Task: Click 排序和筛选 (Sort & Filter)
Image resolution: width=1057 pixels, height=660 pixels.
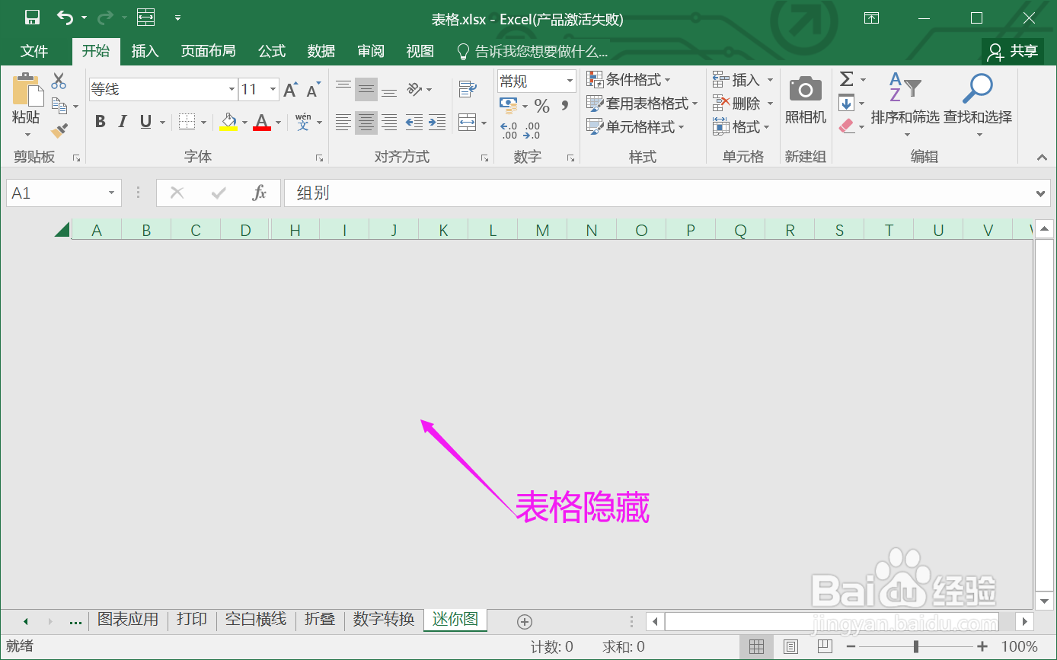Action: pyautogui.click(x=906, y=107)
